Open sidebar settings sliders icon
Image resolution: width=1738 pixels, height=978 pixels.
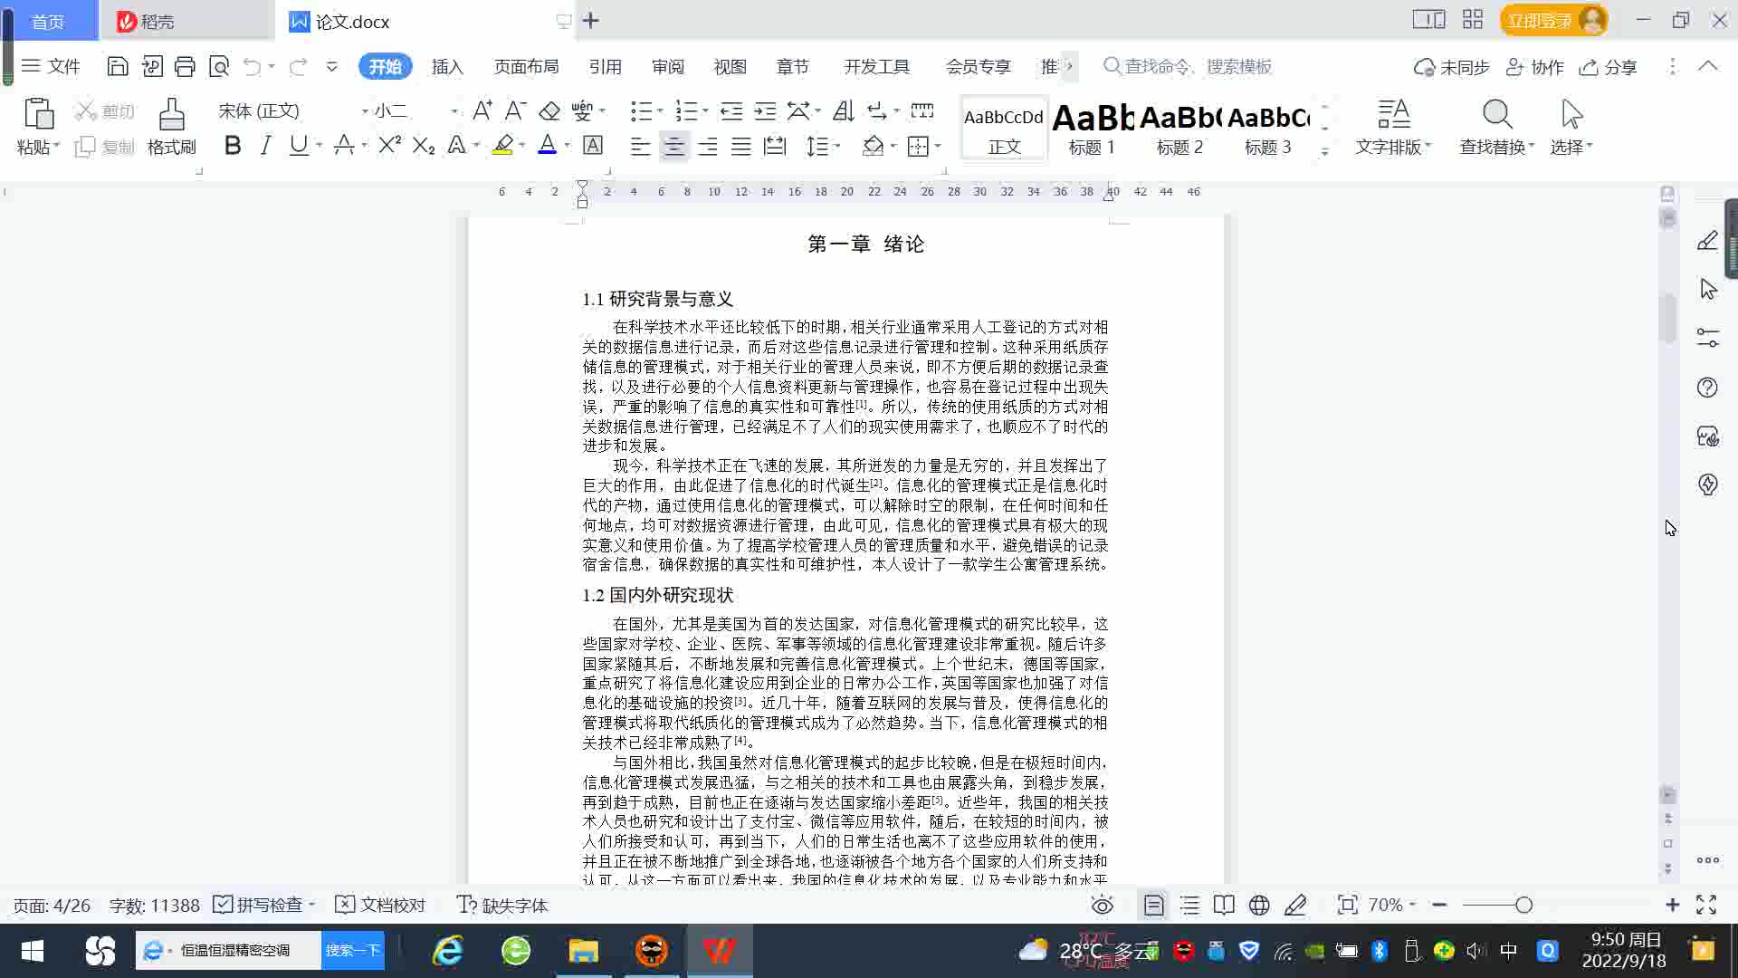[1707, 338]
